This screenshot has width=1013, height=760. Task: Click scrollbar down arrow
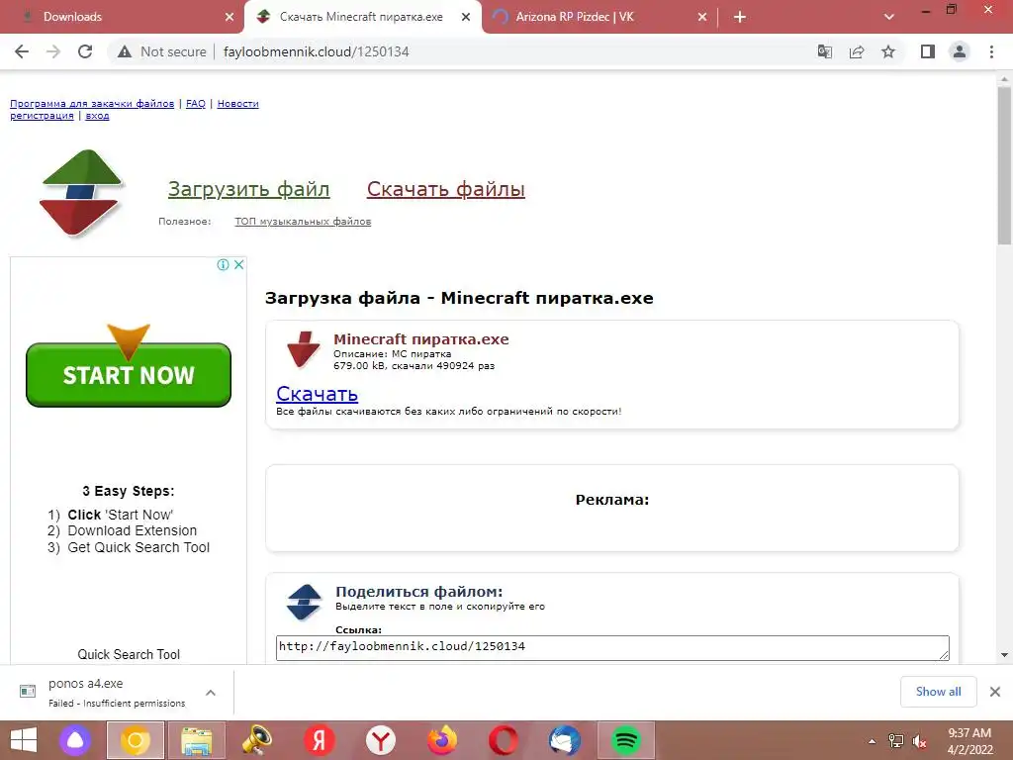(x=1004, y=655)
